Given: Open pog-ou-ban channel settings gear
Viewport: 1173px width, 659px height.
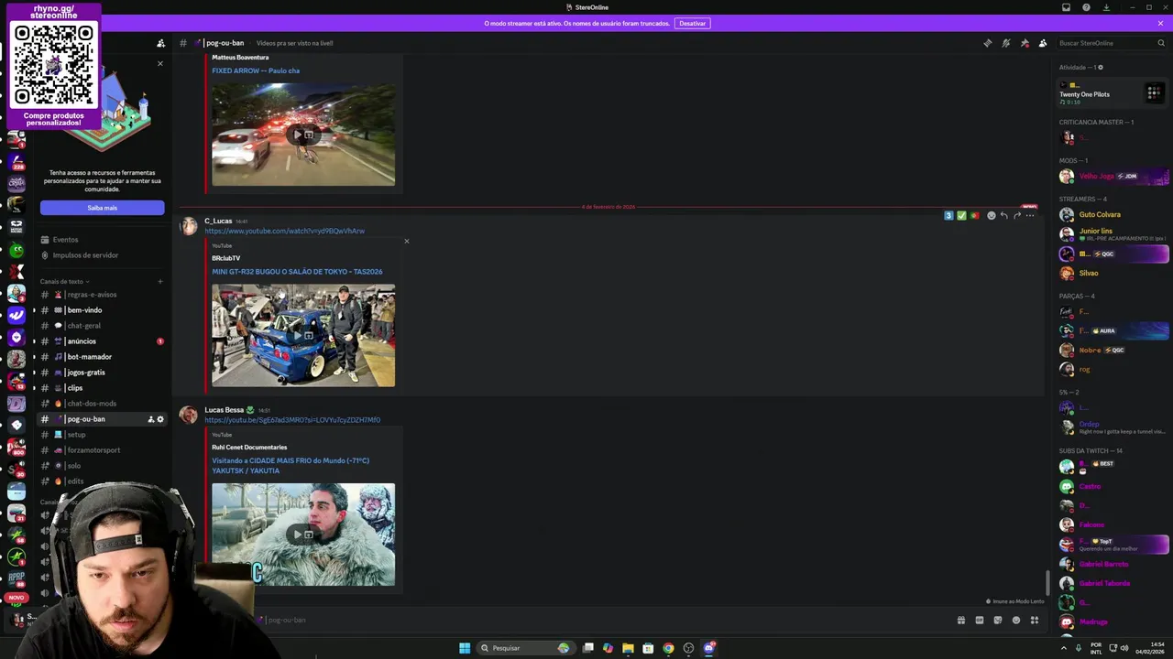Looking at the screenshot, I should [x=160, y=419].
